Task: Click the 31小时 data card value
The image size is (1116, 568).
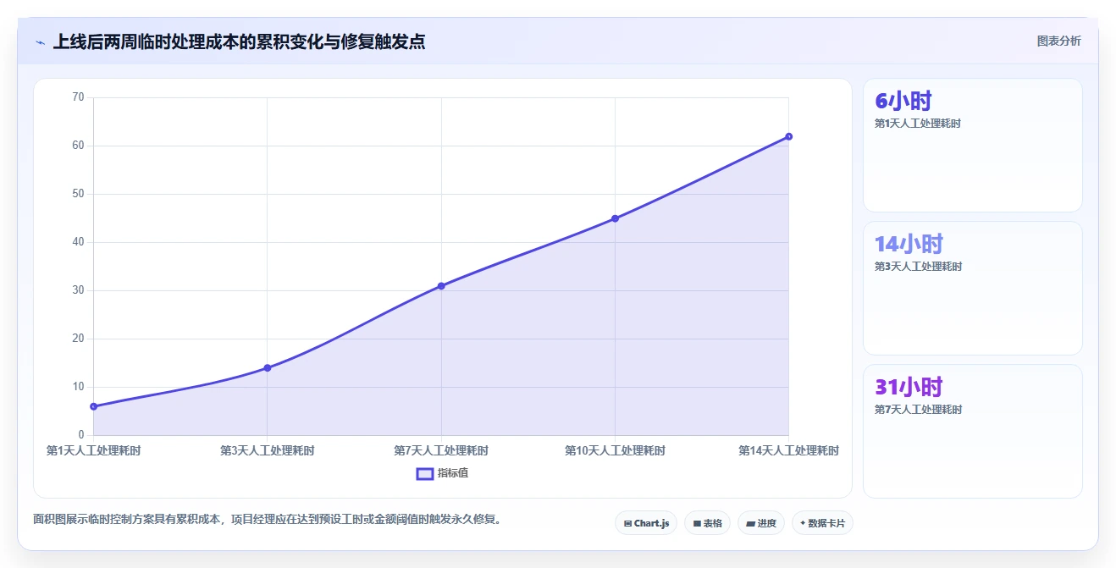Action: [x=909, y=387]
